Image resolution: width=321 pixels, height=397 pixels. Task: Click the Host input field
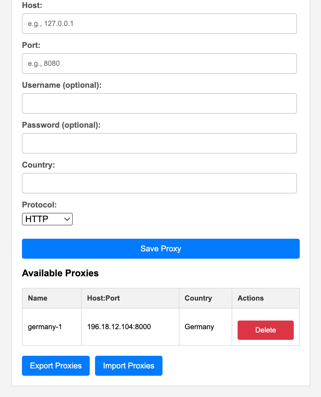click(159, 24)
